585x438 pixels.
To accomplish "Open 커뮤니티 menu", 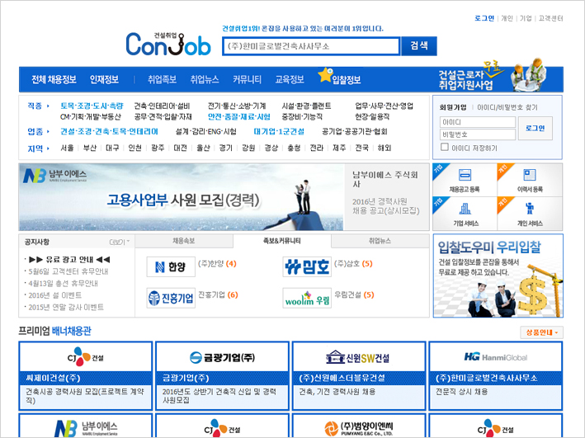I will 247,79.
